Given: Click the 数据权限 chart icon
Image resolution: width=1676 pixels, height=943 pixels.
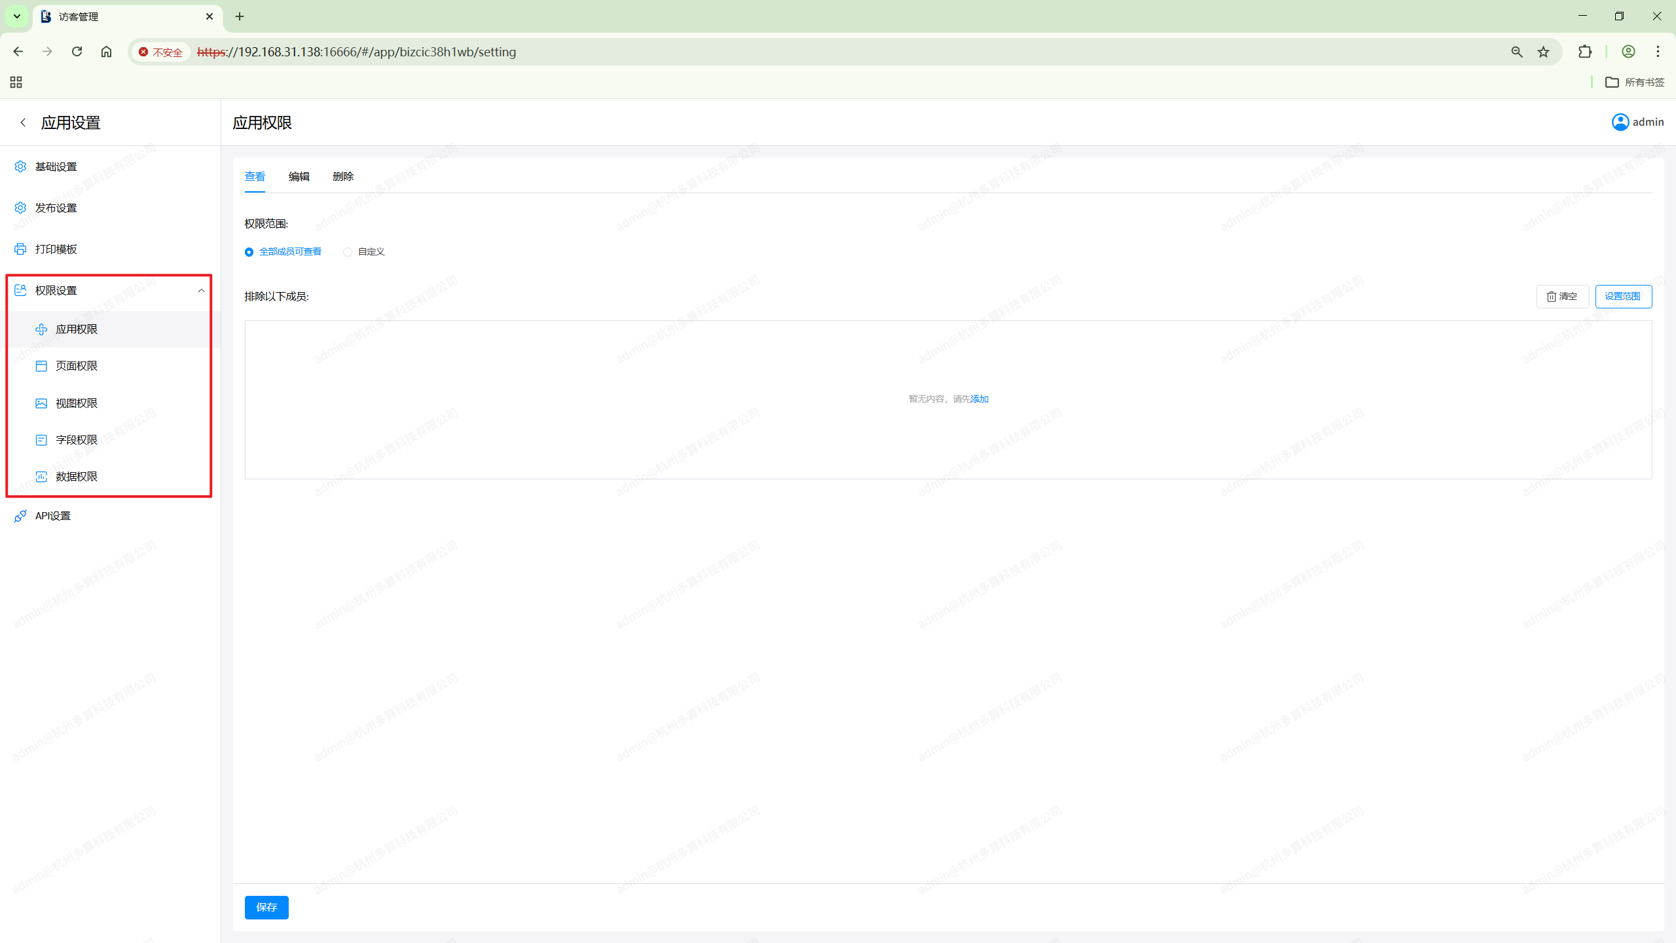Looking at the screenshot, I should (41, 477).
